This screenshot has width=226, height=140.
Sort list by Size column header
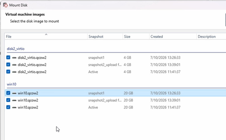(x=136, y=37)
